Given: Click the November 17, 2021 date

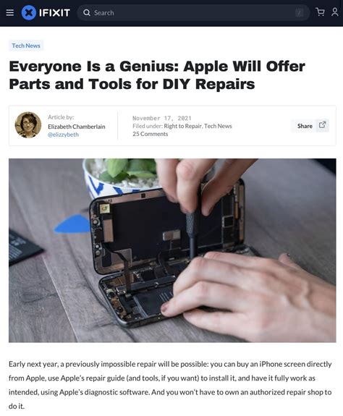Looking at the screenshot, I should pos(162,118).
